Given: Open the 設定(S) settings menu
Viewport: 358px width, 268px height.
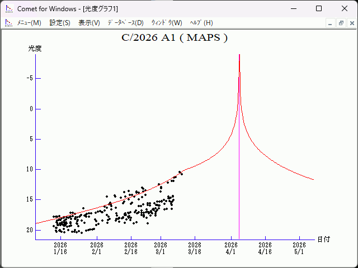Looking at the screenshot, I should (x=60, y=23).
